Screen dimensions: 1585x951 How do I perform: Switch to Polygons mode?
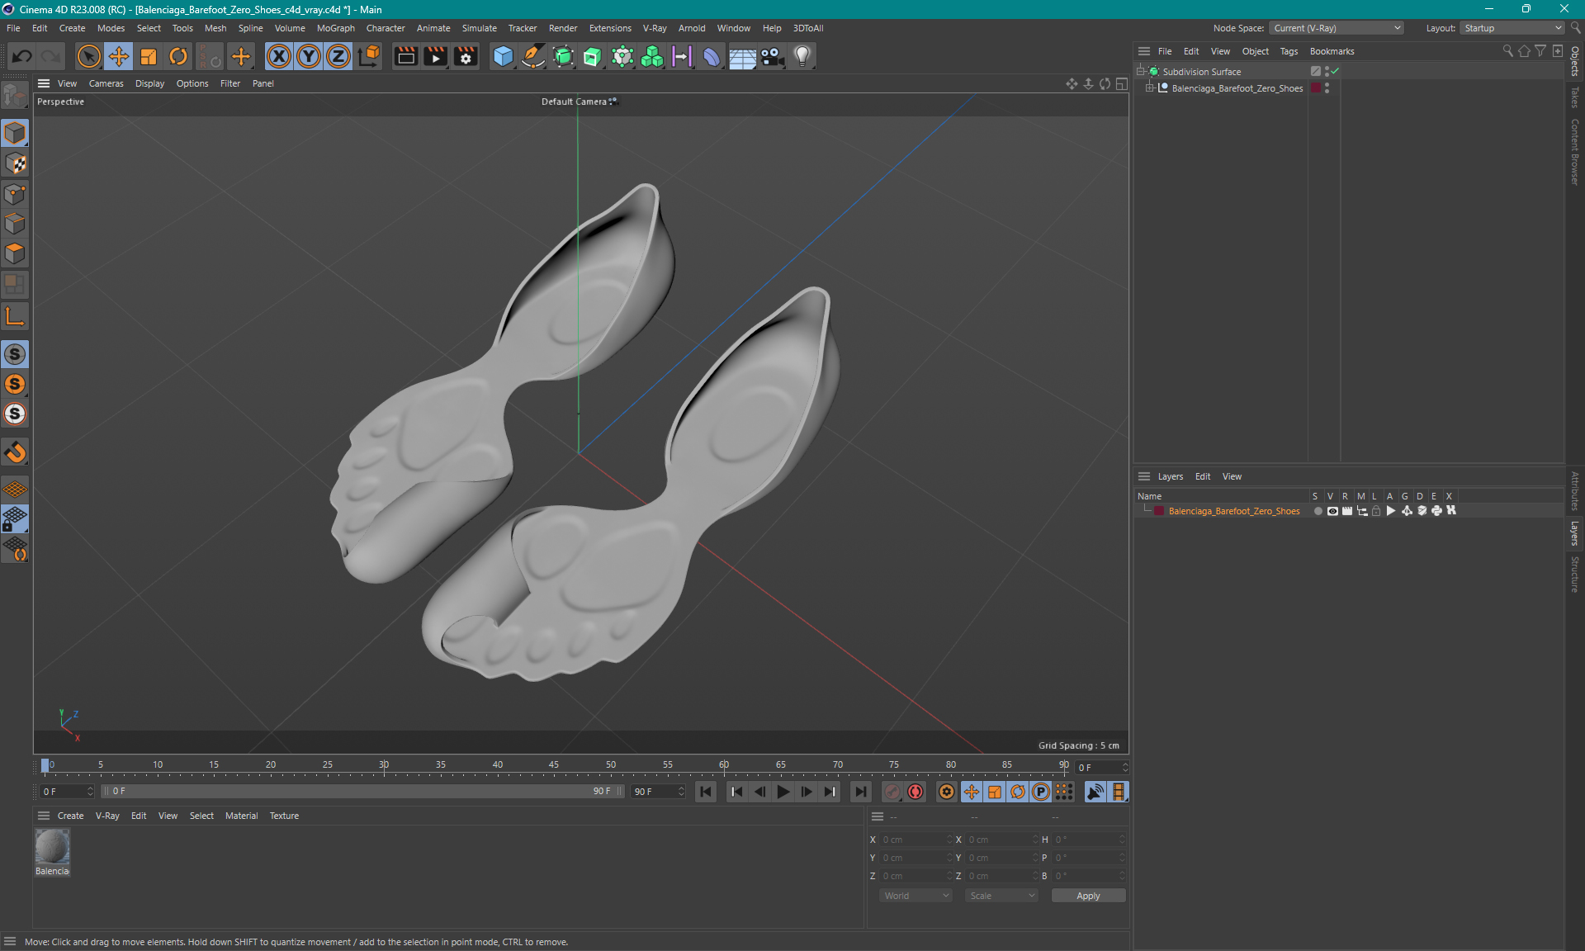pyautogui.click(x=15, y=253)
